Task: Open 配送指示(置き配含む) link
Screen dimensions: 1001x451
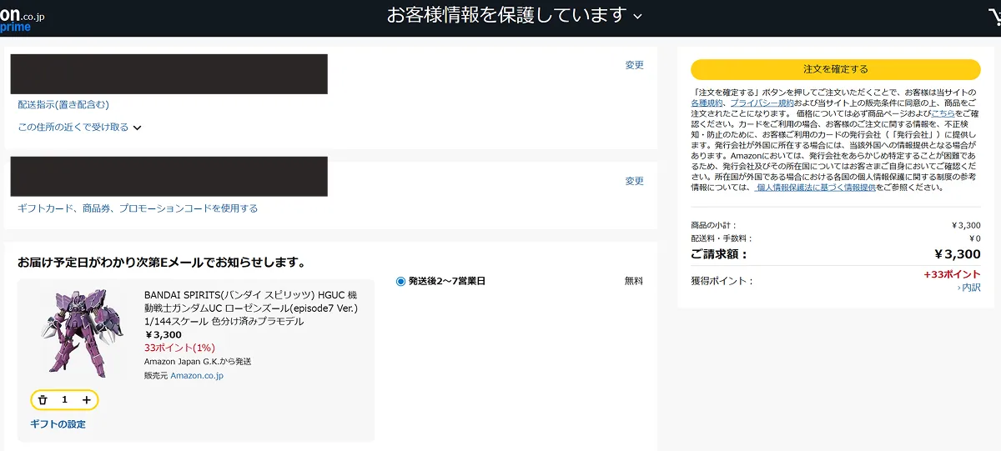Action: pos(63,105)
